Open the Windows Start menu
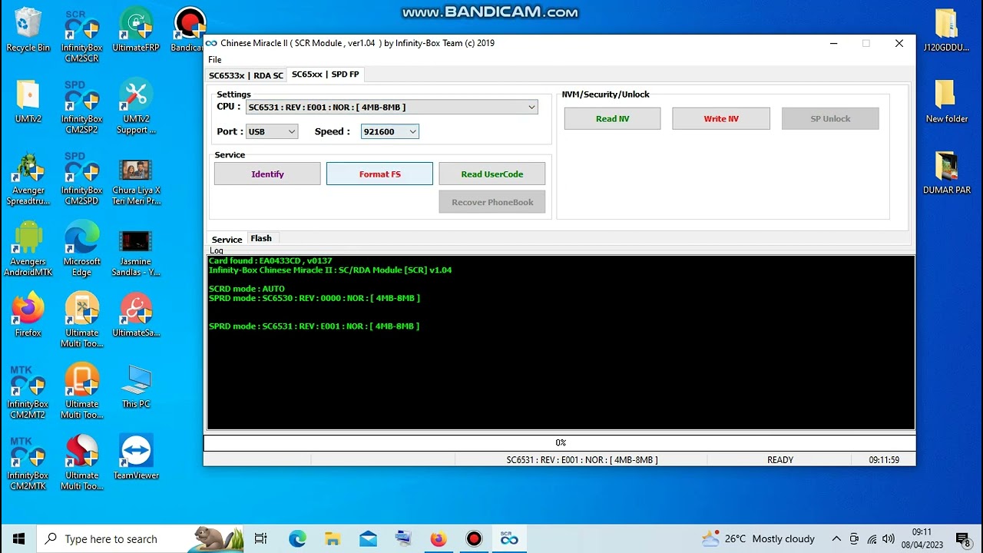Image resolution: width=983 pixels, height=553 pixels. click(18, 538)
